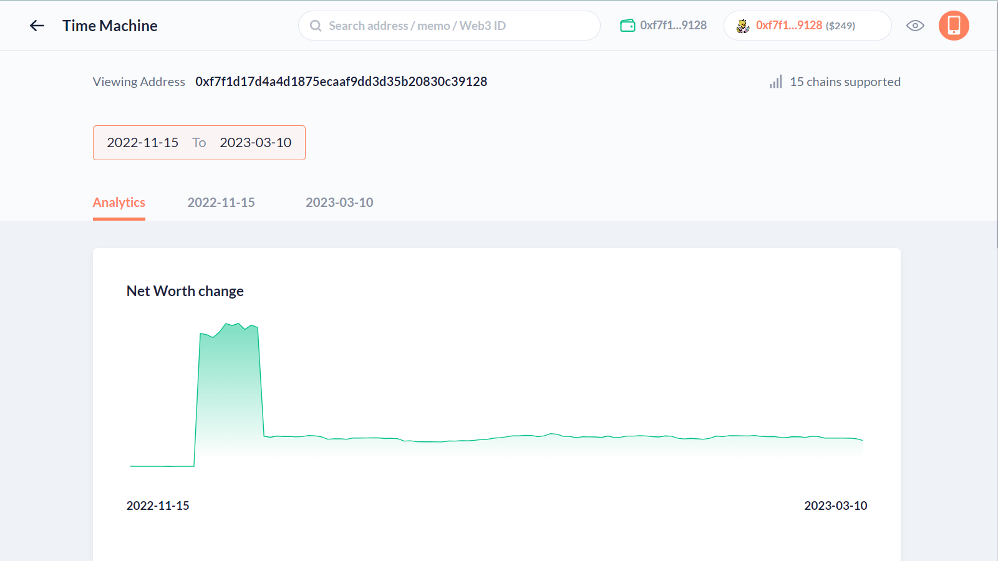Click the chart axis label 2022-11-15
Image resolution: width=998 pixels, height=561 pixels.
[158, 506]
